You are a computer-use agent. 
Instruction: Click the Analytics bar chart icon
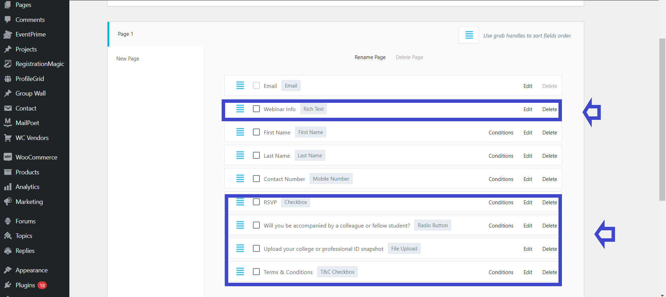8,187
